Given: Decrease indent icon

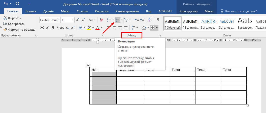Looking at the screenshot, I should (x=137, y=20).
